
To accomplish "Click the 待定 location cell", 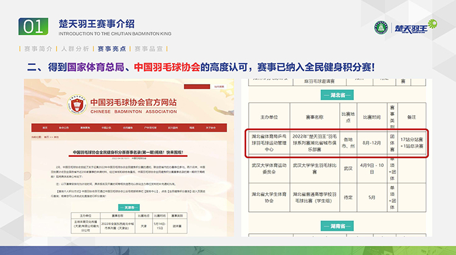I will pos(348,197).
